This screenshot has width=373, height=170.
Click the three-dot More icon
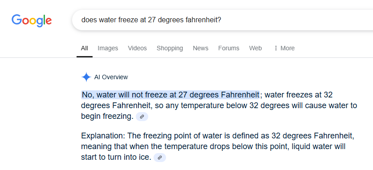(x=276, y=48)
